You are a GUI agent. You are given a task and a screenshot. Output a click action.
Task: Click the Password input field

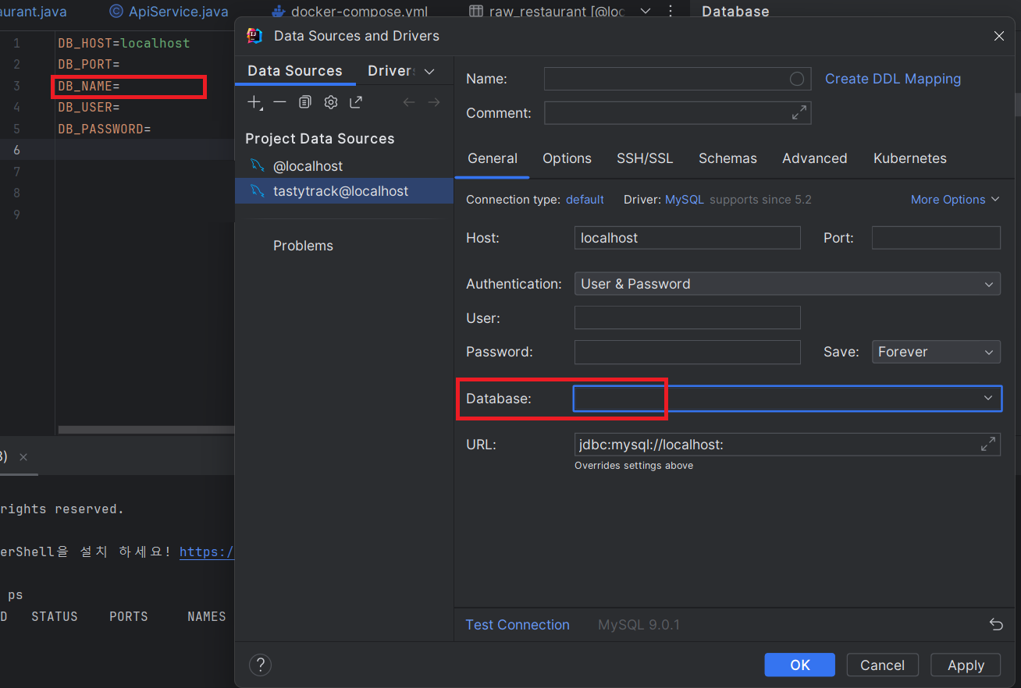(687, 352)
